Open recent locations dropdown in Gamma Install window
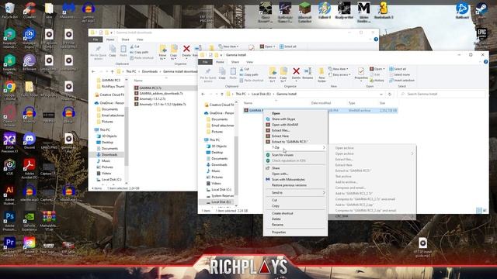This screenshot has height=279, width=497. pos(217,94)
